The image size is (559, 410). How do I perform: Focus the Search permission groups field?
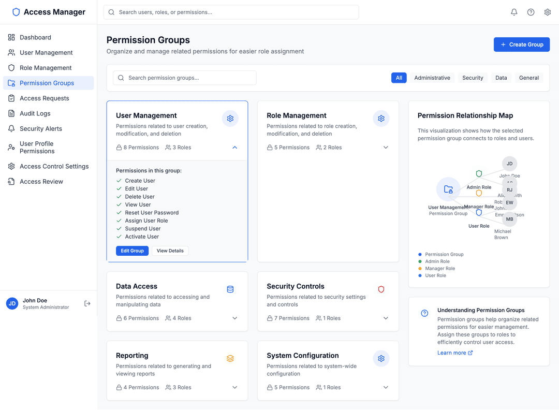(185, 78)
